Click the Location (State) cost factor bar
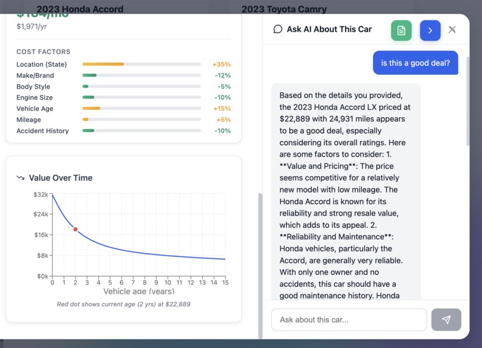 click(x=141, y=64)
